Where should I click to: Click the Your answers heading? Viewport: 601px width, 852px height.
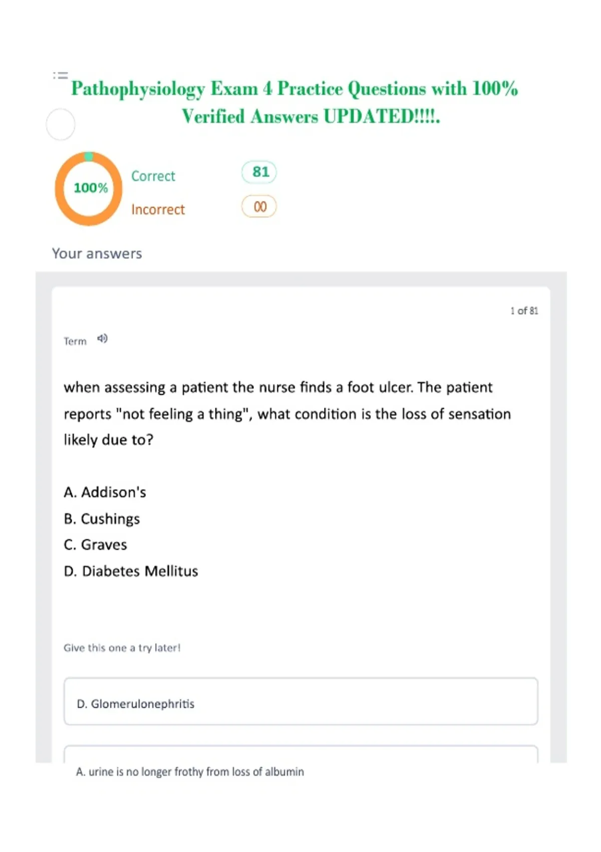pos(97,254)
